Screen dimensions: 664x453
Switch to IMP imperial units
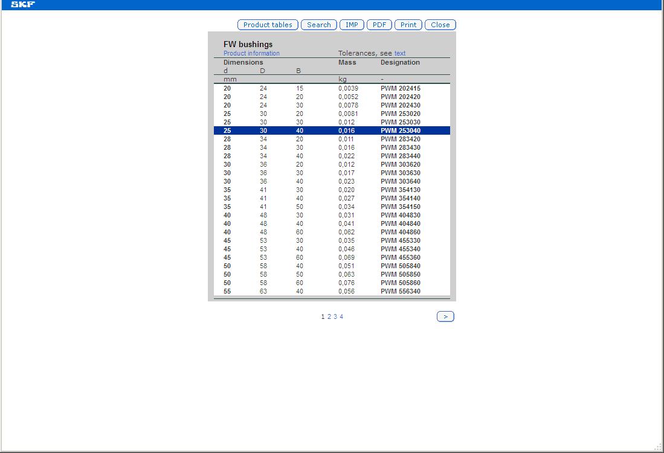(352, 25)
